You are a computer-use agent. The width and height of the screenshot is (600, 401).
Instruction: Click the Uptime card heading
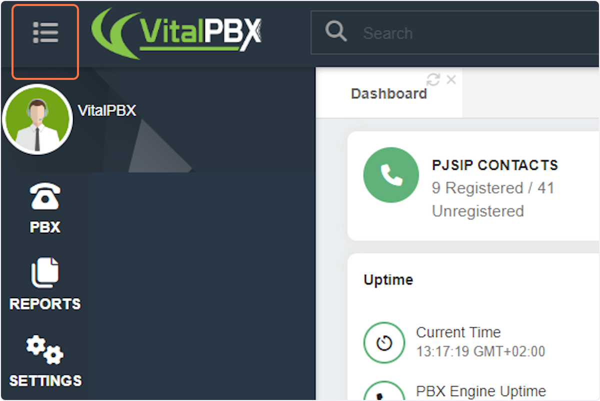pos(388,280)
